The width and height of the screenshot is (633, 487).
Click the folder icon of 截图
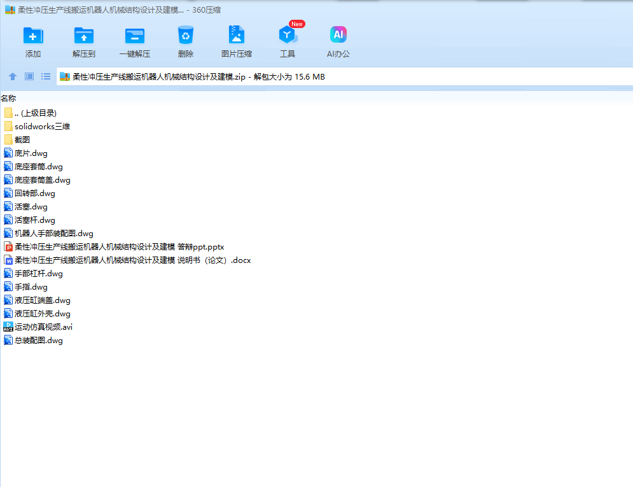[x=8, y=139]
